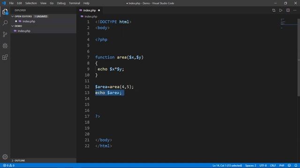Click the VS Code logo icon

[x=4, y=3]
